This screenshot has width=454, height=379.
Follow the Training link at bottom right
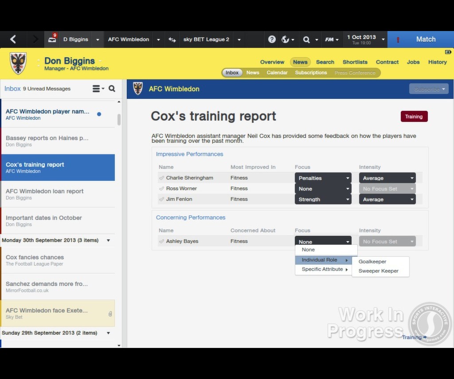414,337
